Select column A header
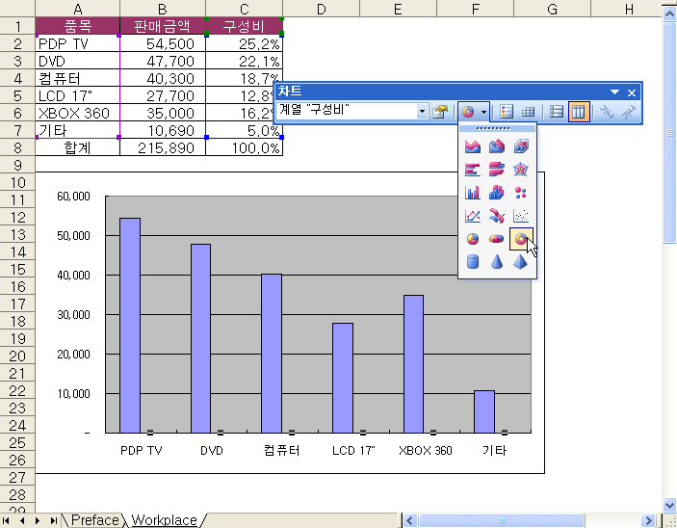 click(x=77, y=9)
